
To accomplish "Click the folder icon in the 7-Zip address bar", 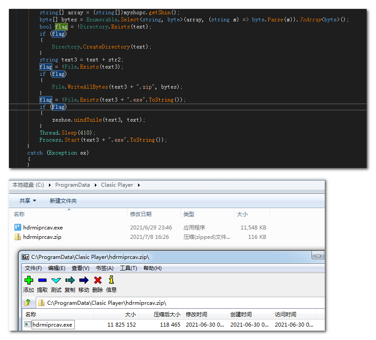I will [41, 303].
